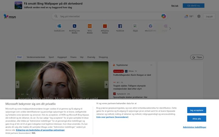Dismiss banner with Nej tak link
Viewport: 219px width, 137px height.
click(x=175, y=6)
